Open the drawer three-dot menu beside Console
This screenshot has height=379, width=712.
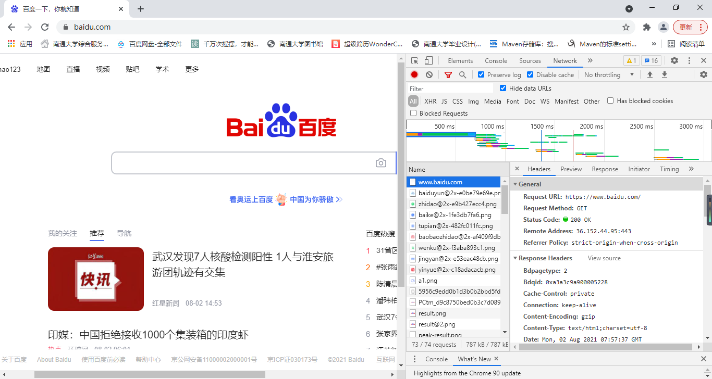tap(415, 359)
